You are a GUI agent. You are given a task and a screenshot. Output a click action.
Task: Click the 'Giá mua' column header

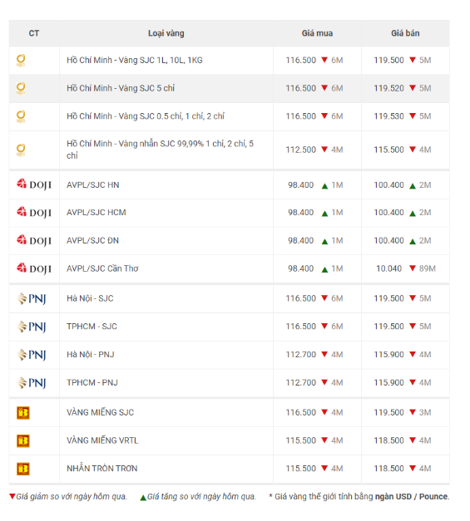coord(317,33)
